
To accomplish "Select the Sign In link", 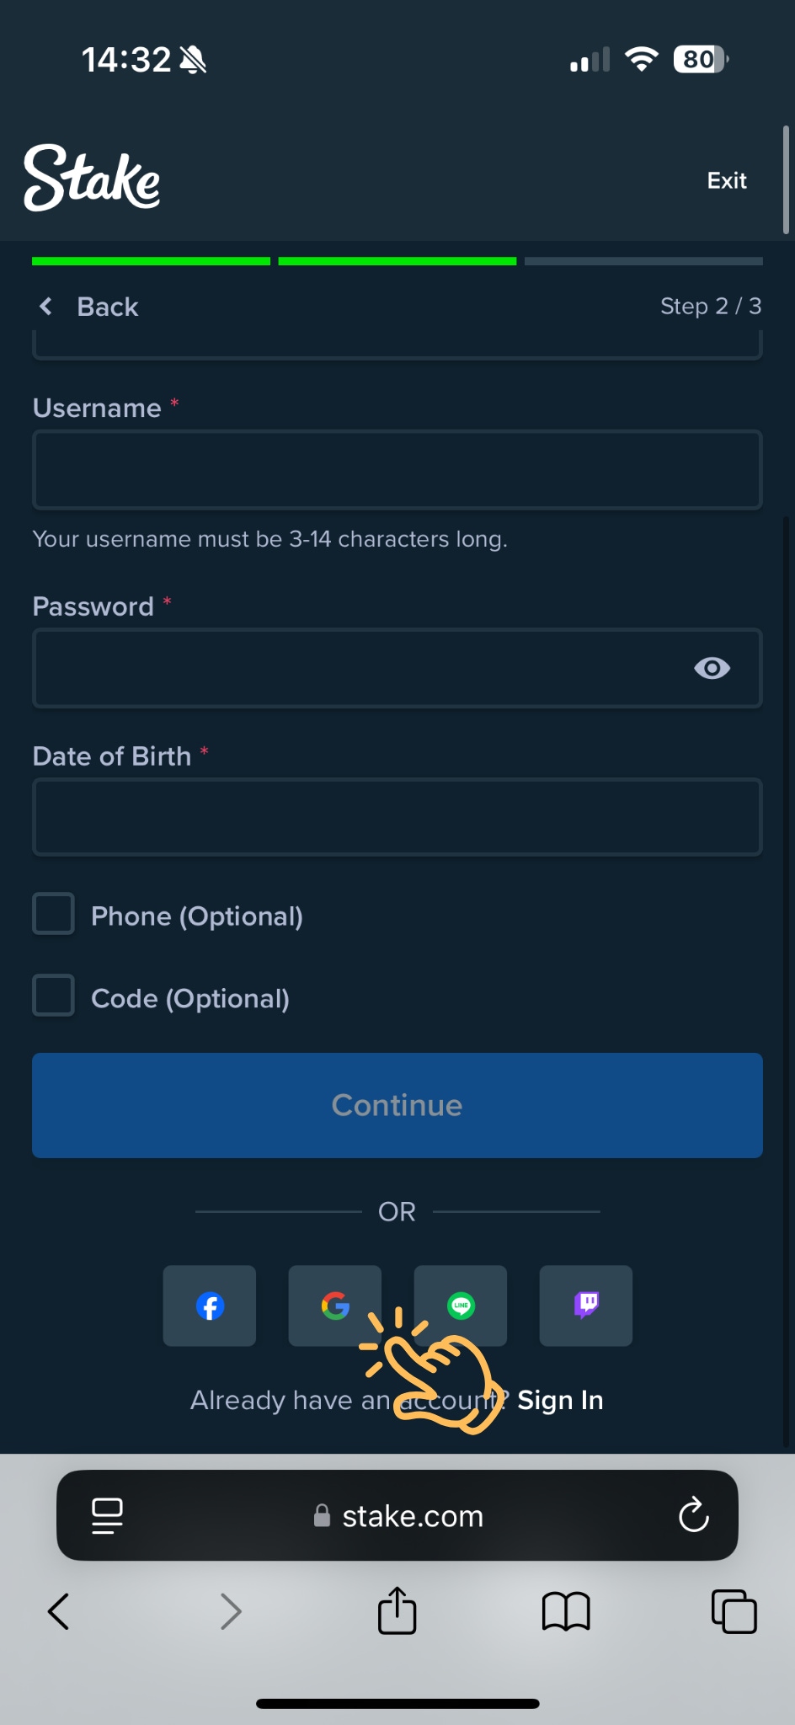I will 559,1399.
